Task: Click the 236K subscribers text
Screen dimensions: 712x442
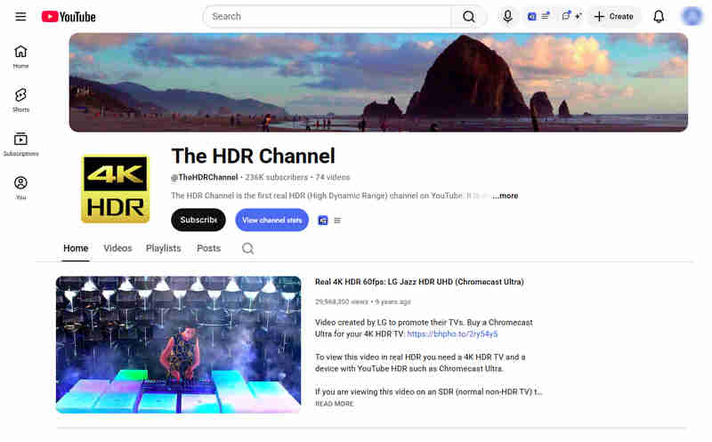Action: coord(277,178)
